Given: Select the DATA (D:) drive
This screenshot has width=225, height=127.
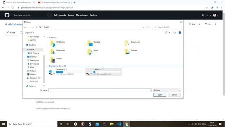Looking at the screenshot, I should coord(104,72).
